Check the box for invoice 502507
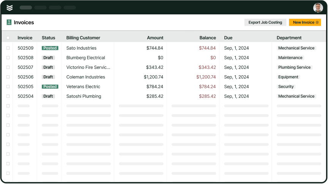Image resolution: width=328 pixels, height=184 pixels. click(8, 67)
